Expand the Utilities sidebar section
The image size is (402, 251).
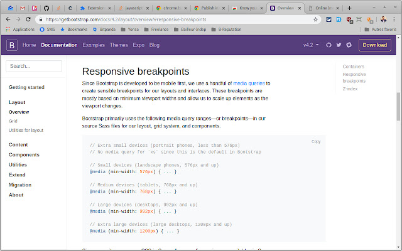click(x=18, y=164)
